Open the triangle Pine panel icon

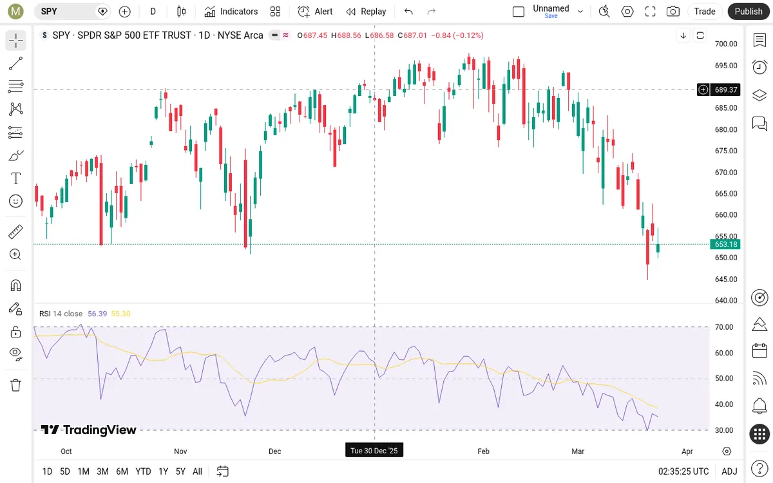click(759, 323)
